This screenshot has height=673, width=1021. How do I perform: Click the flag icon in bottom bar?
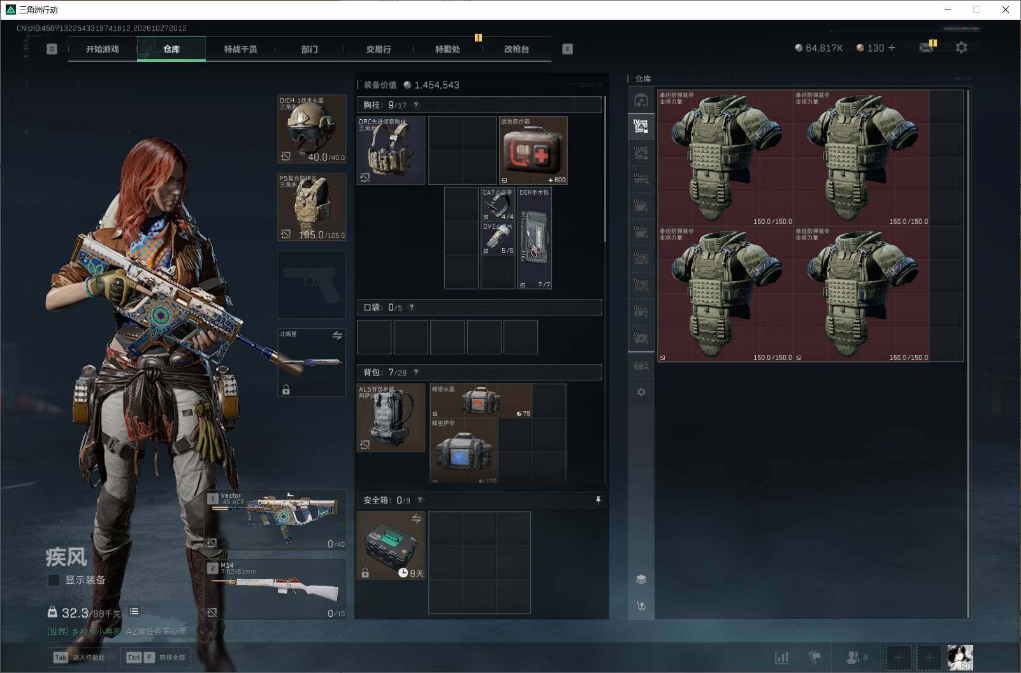click(815, 657)
